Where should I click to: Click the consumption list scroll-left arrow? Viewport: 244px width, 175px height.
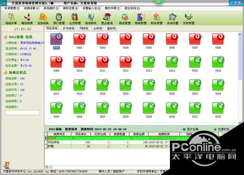(47, 167)
